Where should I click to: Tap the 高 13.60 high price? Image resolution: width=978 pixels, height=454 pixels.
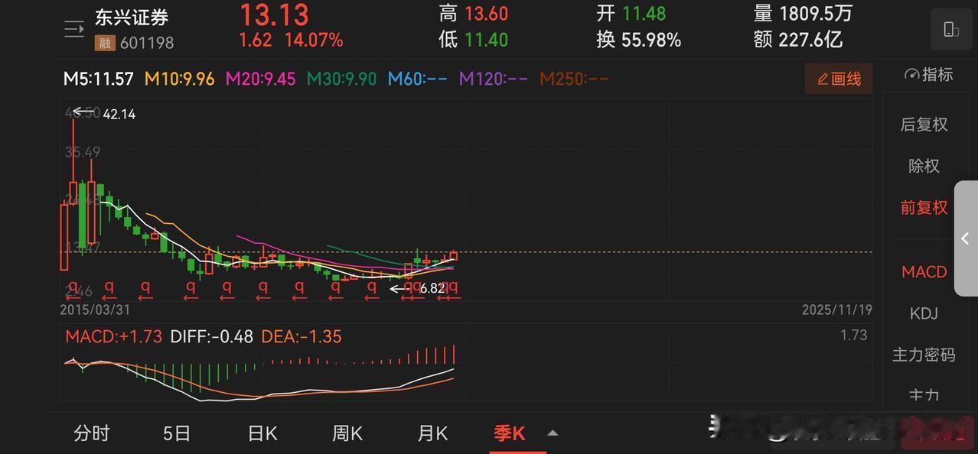(473, 14)
